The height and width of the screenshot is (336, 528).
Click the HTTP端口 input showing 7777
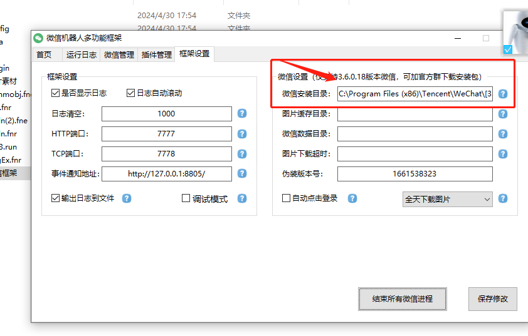167,134
